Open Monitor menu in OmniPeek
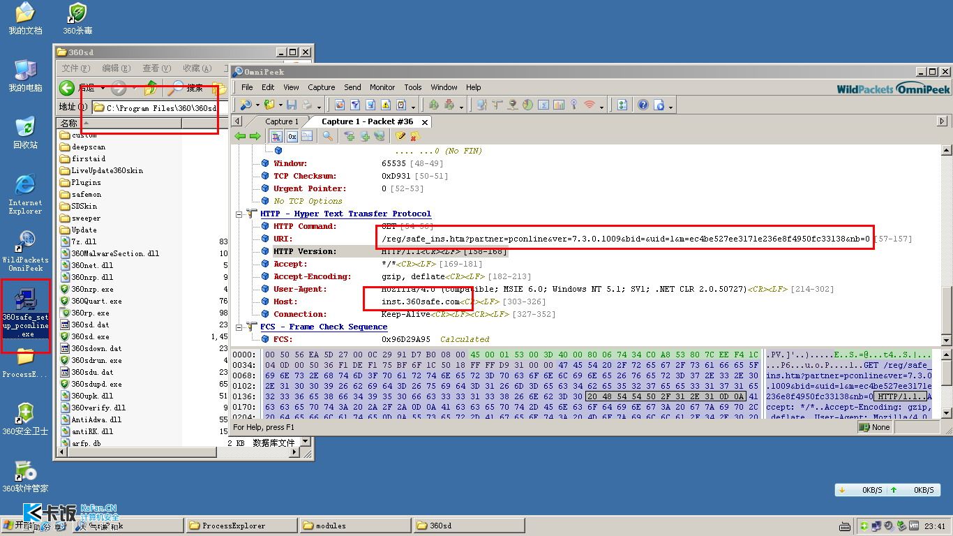 point(382,87)
